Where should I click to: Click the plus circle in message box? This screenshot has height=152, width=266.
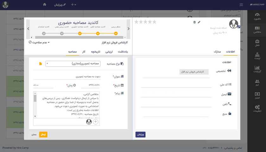pos(96,122)
